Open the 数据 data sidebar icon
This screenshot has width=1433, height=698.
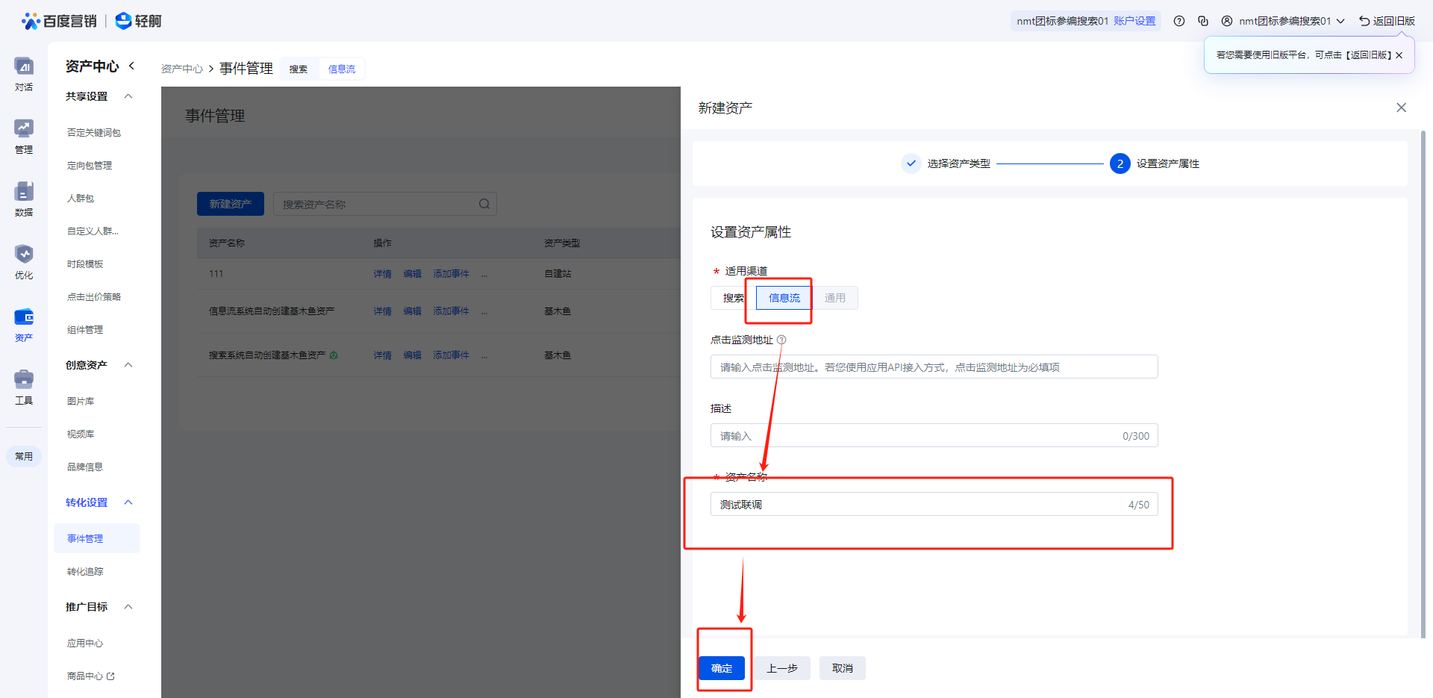pyautogui.click(x=24, y=193)
